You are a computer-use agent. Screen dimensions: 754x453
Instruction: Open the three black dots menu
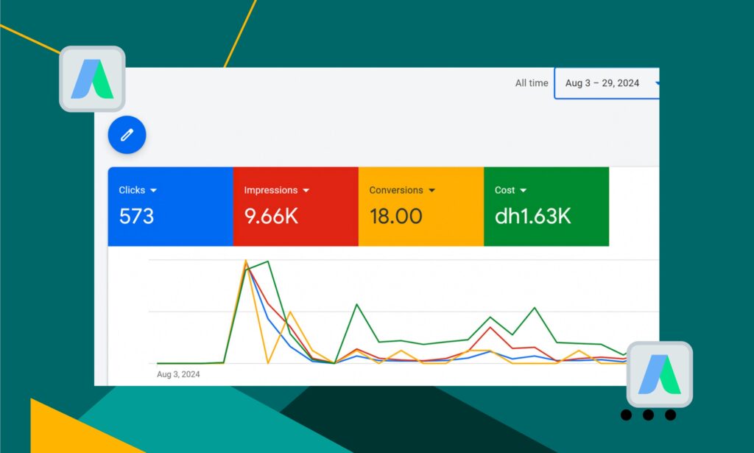pos(648,415)
